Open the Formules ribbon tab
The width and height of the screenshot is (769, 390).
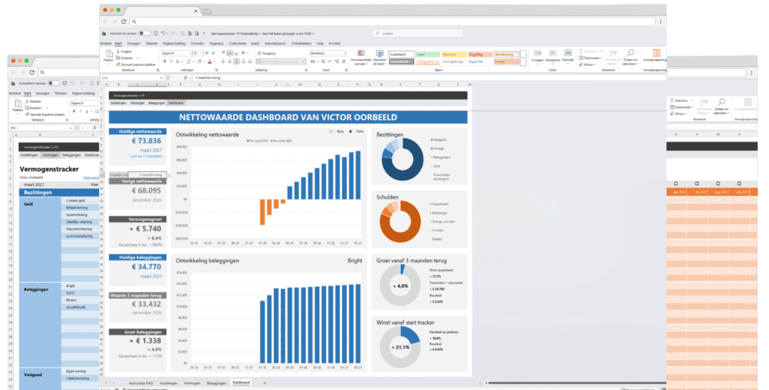click(x=198, y=43)
